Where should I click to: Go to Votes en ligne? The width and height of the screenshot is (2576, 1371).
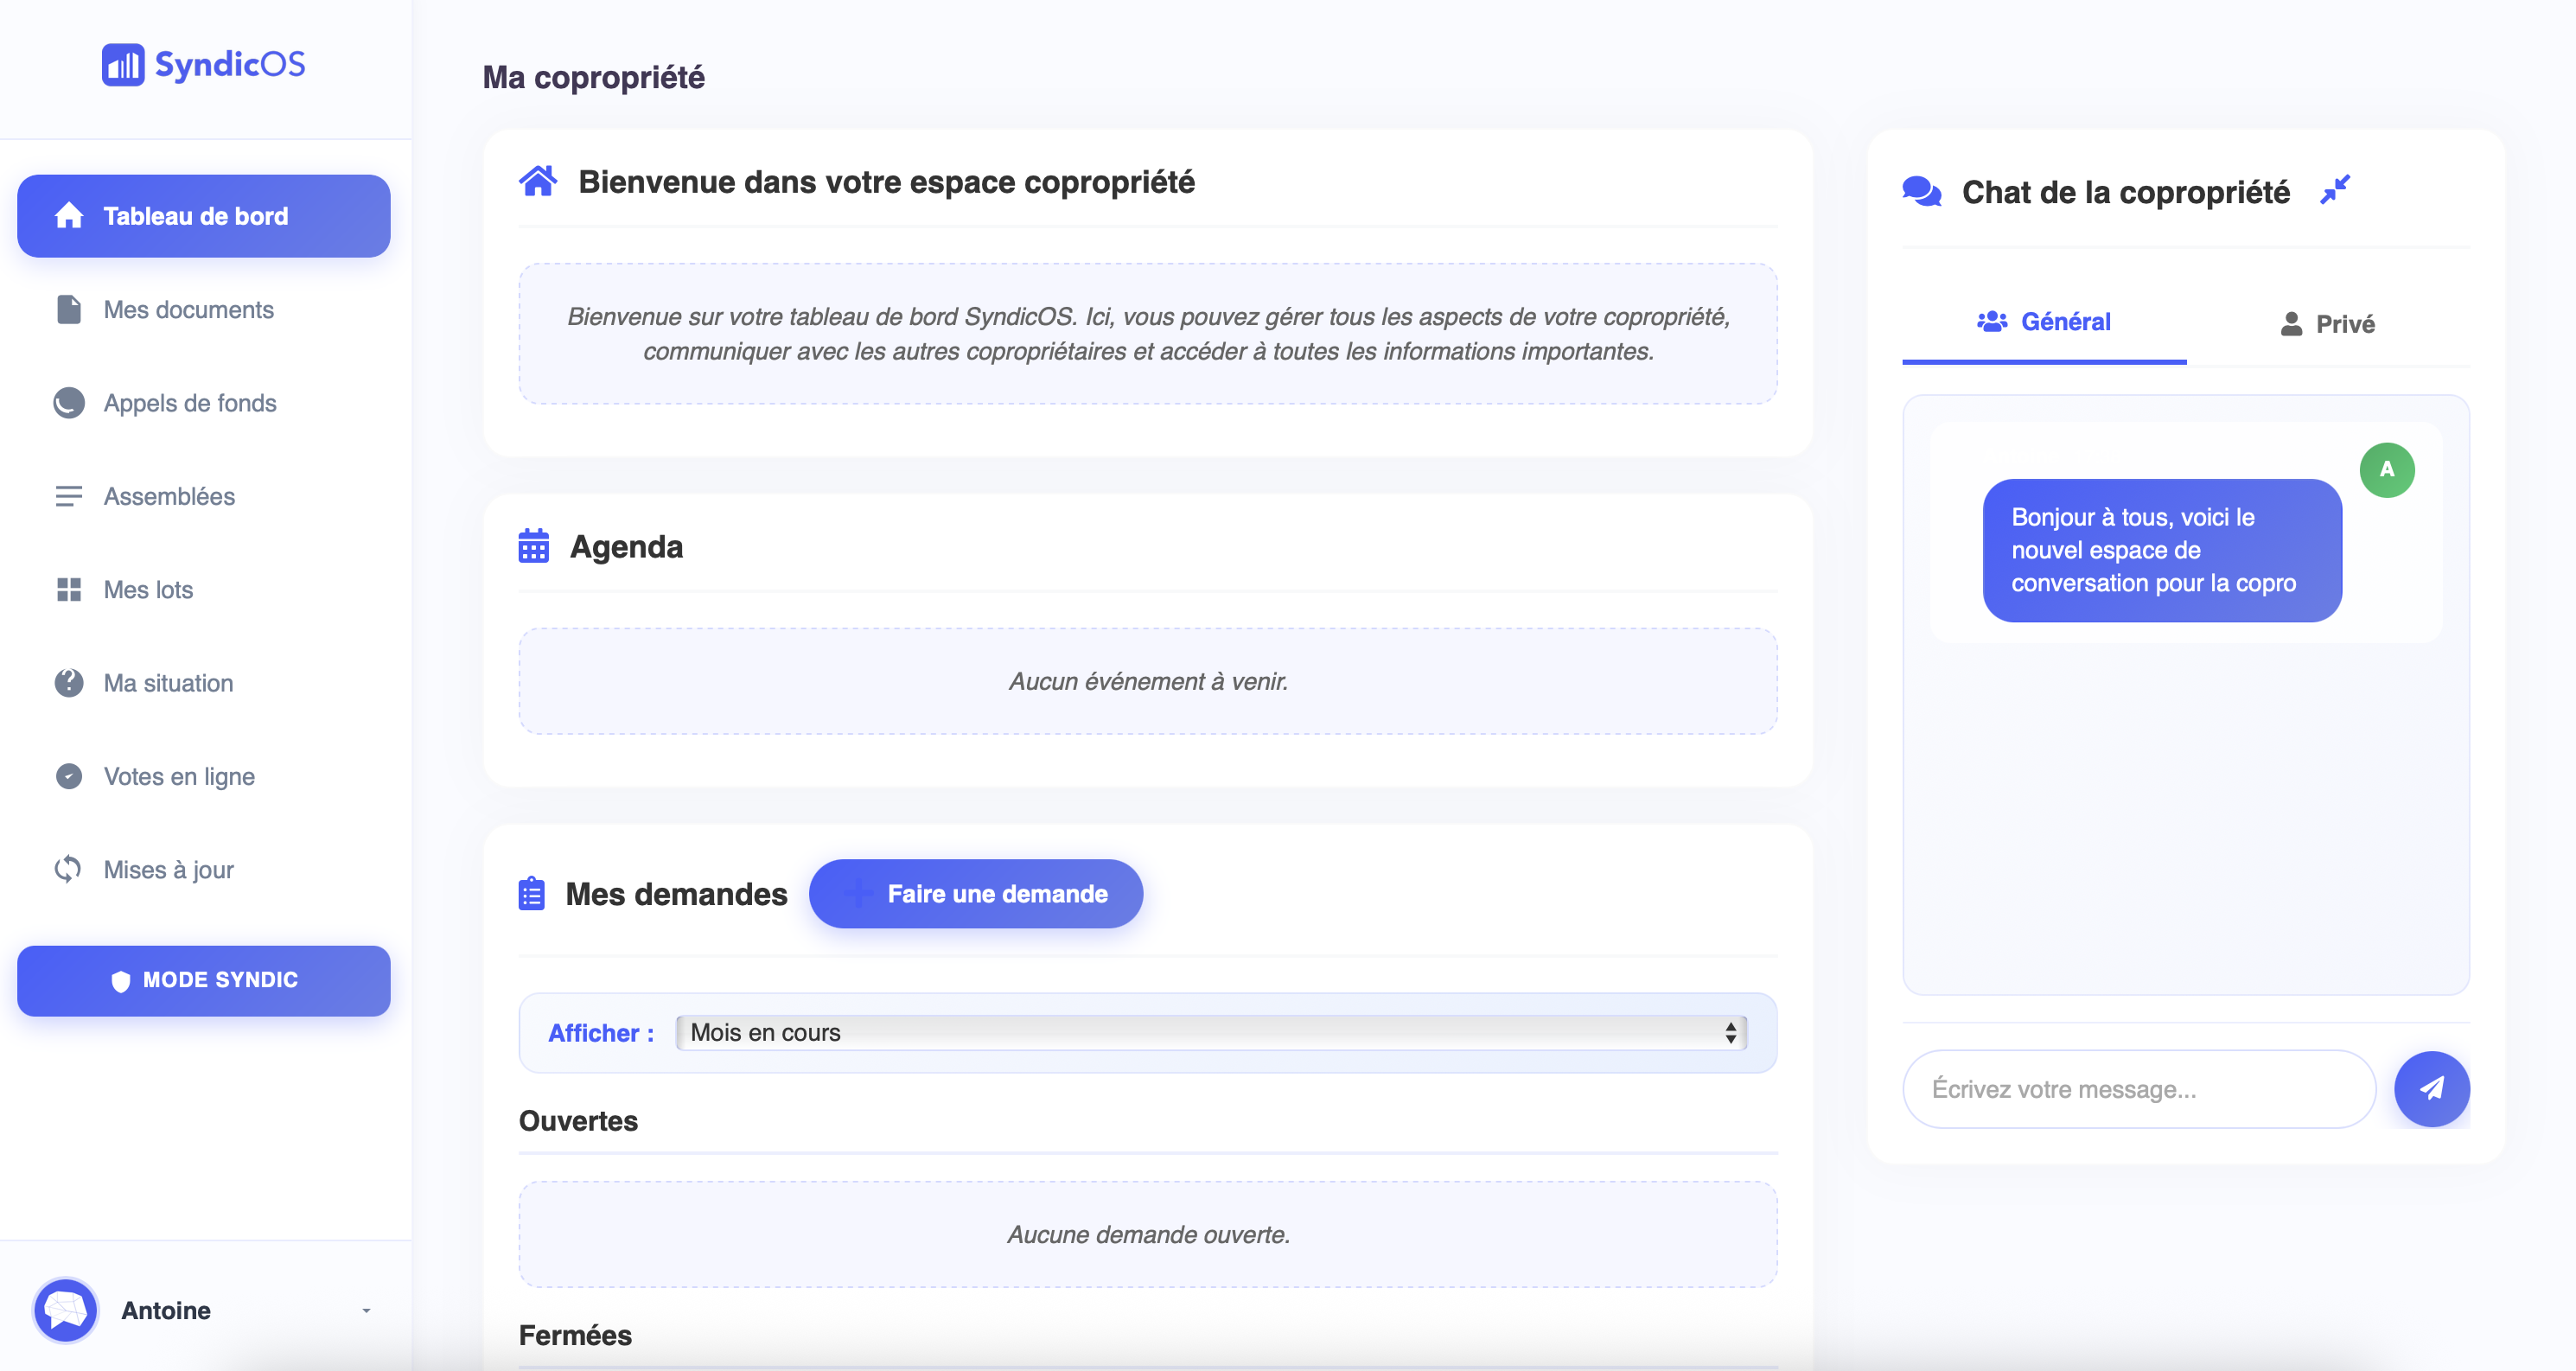tap(179, 777)
